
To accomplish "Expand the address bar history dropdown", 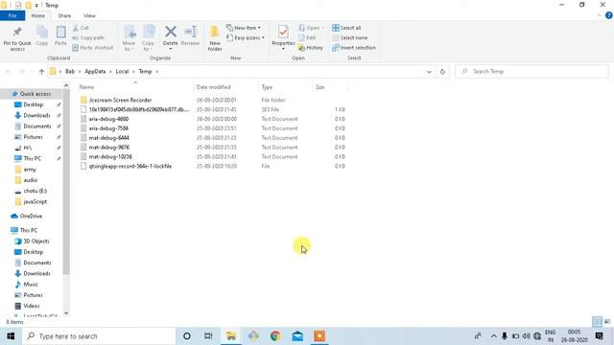I will pyautogui.click(x=429, y=72).
